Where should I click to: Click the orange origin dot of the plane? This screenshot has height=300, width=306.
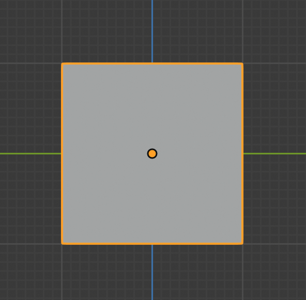pos(152,153)
